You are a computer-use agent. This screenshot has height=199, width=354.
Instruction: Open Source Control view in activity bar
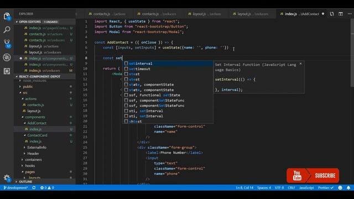7,43
